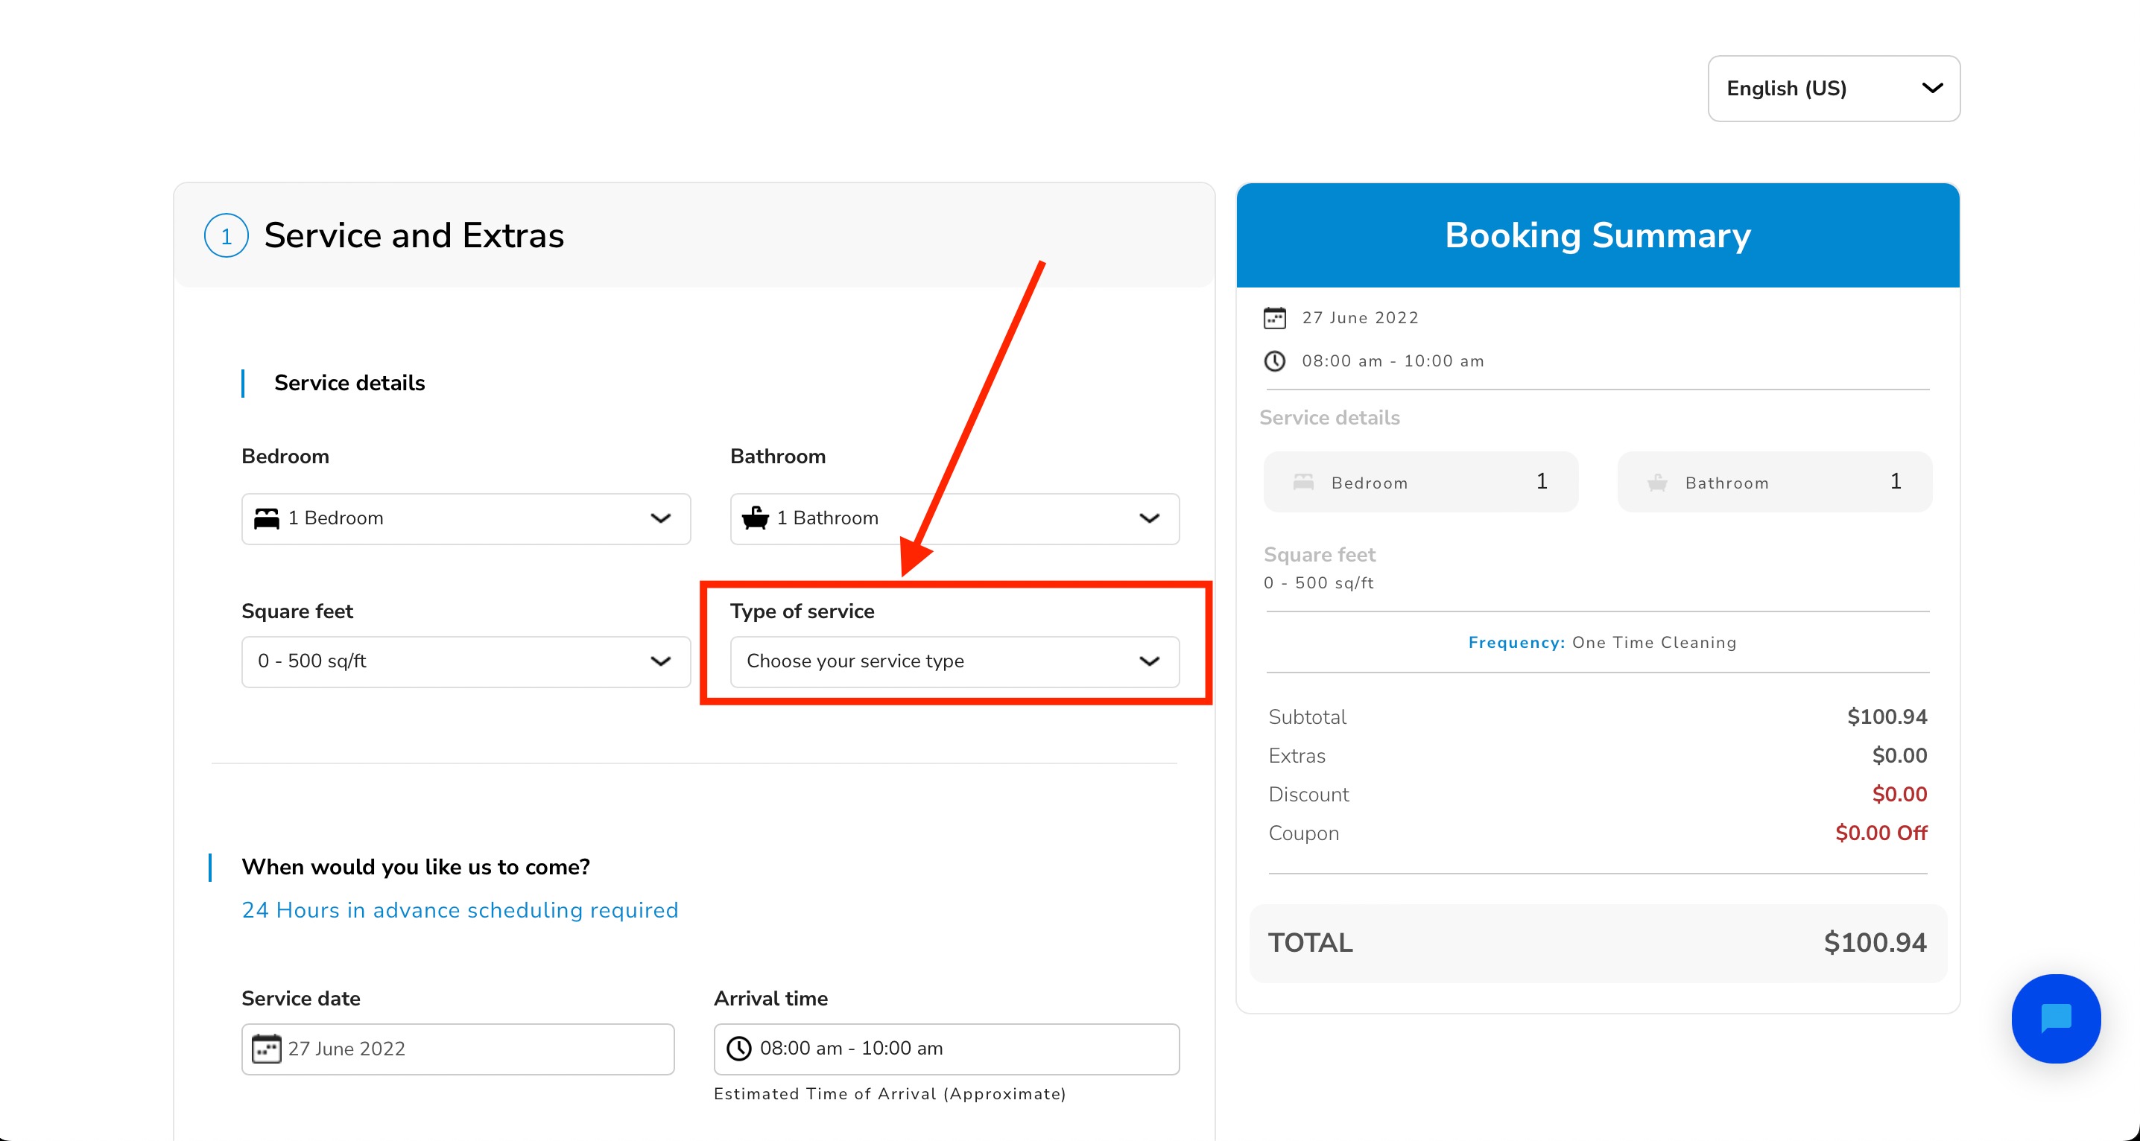Click the Service date label

pos(301,998)
